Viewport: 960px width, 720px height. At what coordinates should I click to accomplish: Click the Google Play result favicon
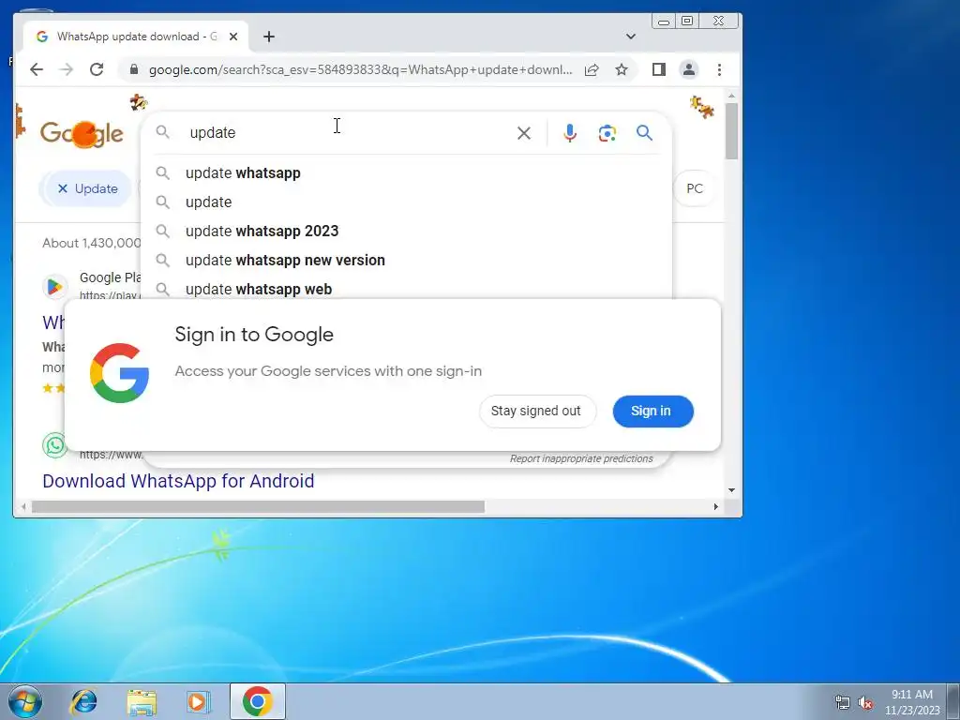(x=54, y=287)
